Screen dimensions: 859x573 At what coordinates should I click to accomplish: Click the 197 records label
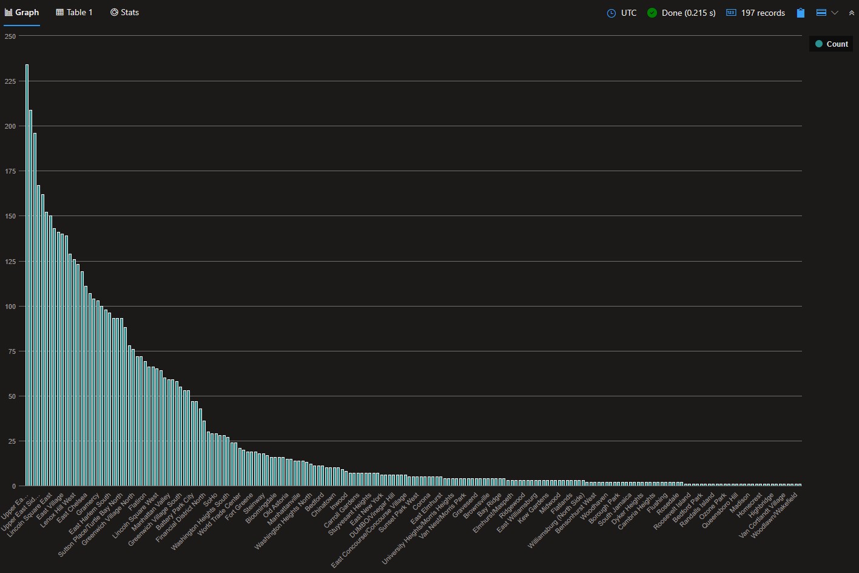tap(763, 13)
